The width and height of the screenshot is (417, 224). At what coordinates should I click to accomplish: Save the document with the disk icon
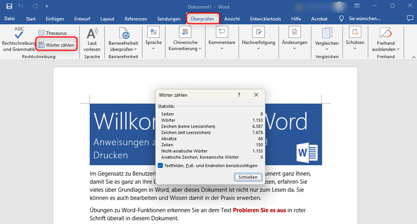point(9,6)
